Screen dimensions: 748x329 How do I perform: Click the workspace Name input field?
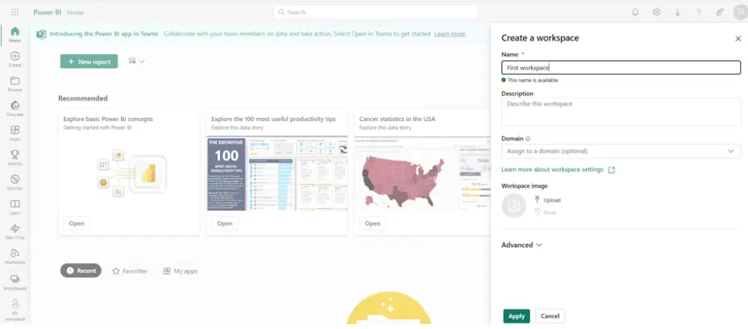[x=621, y=68]
